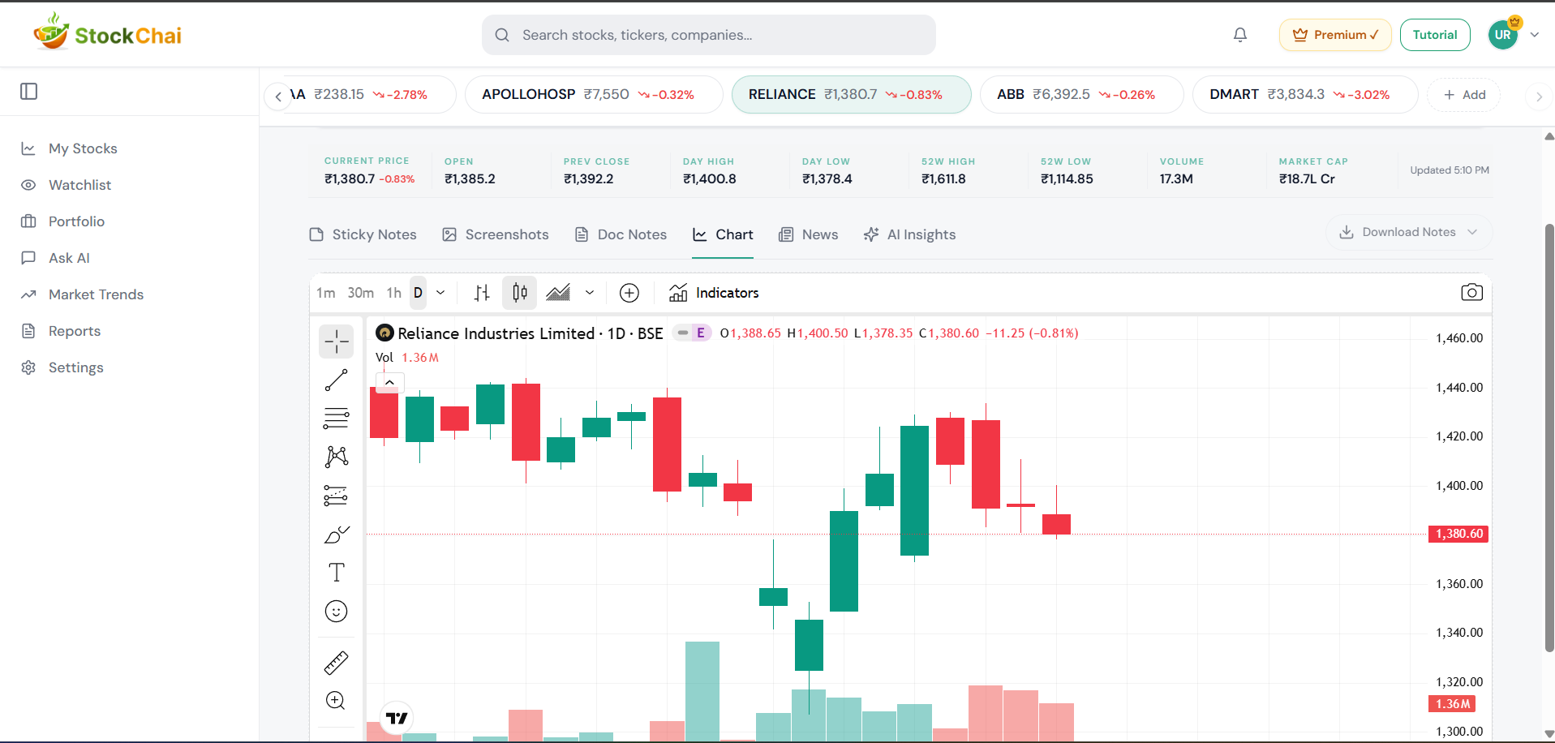This screenshot has width=1555, height=743.
Task: Select the brush drawing tool
Action: (336, 535)
